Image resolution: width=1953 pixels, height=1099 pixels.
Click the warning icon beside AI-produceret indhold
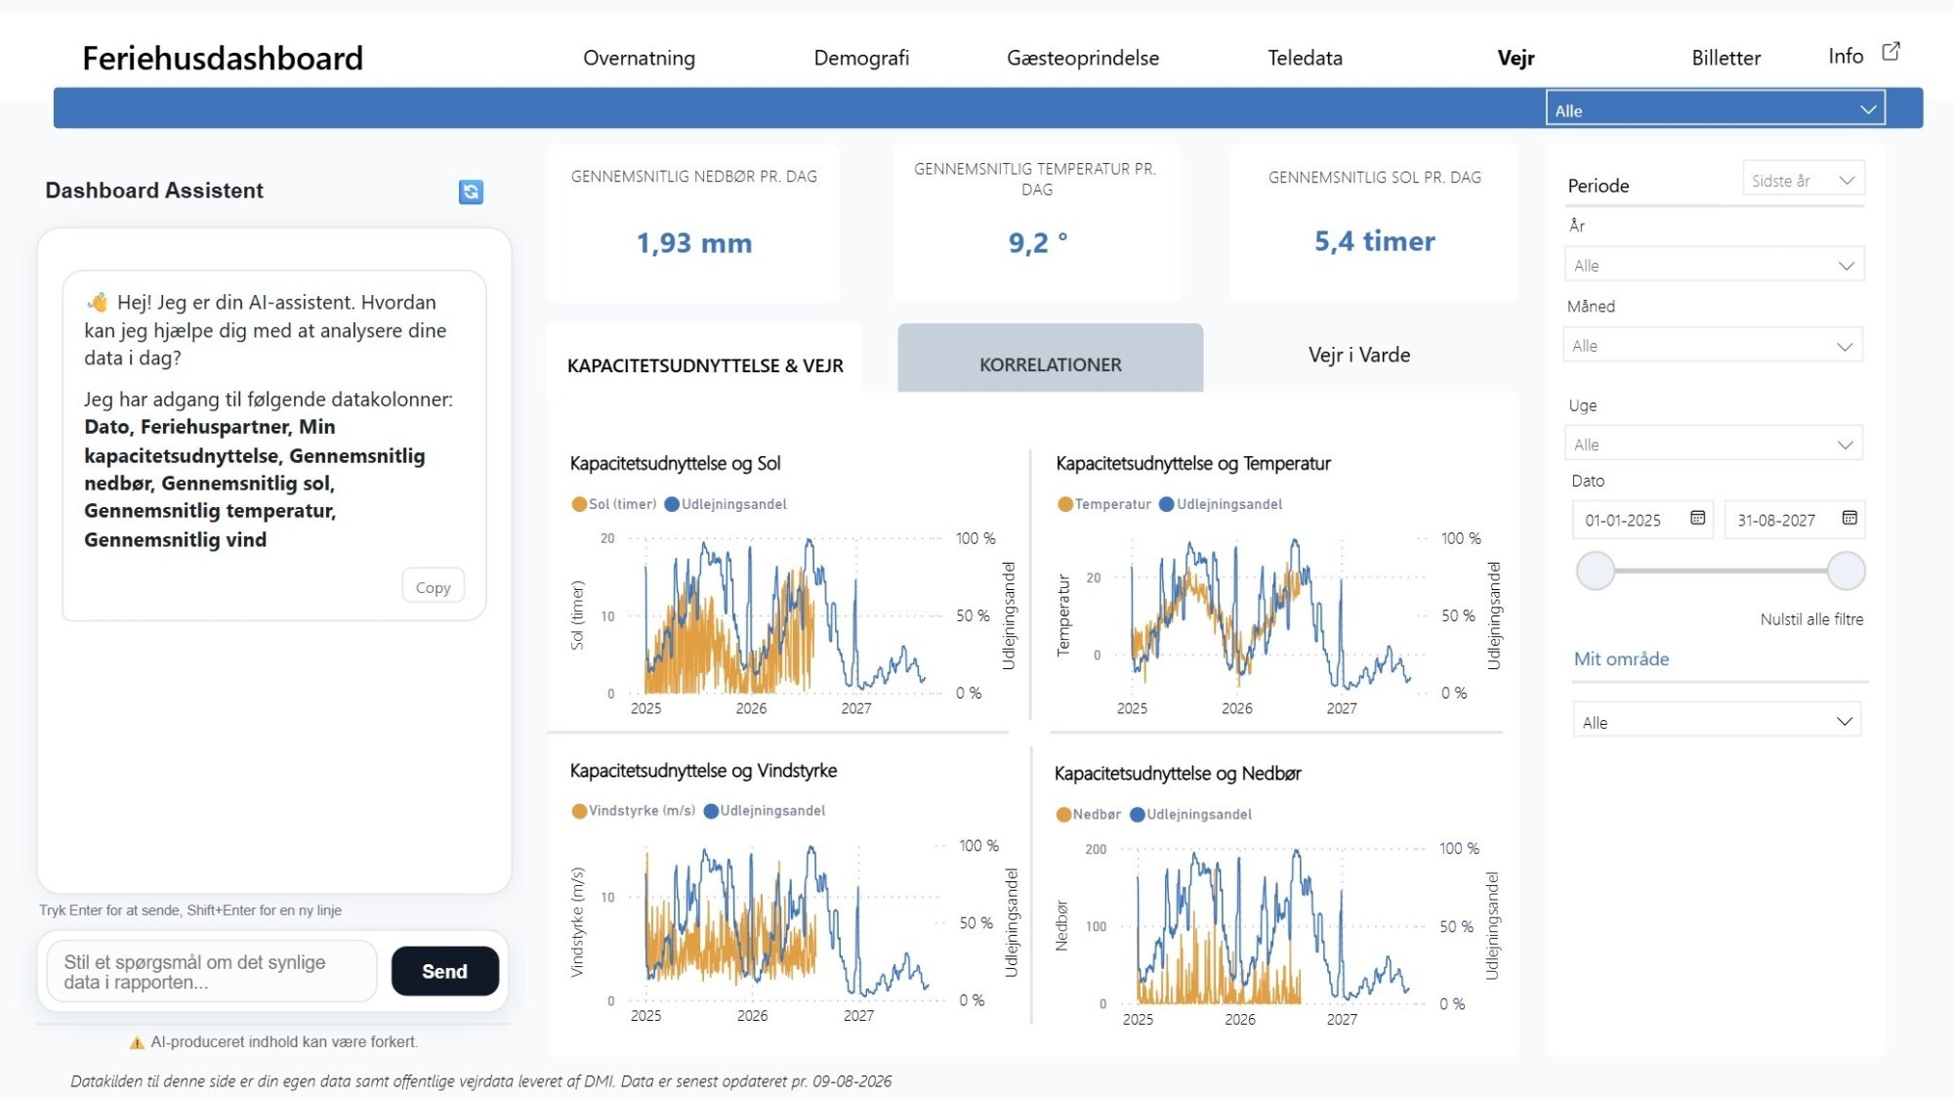137,1042
